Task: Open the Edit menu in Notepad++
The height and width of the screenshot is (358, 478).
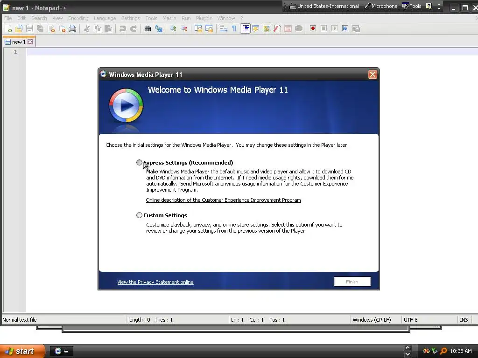Action: [x=21, y=18]
